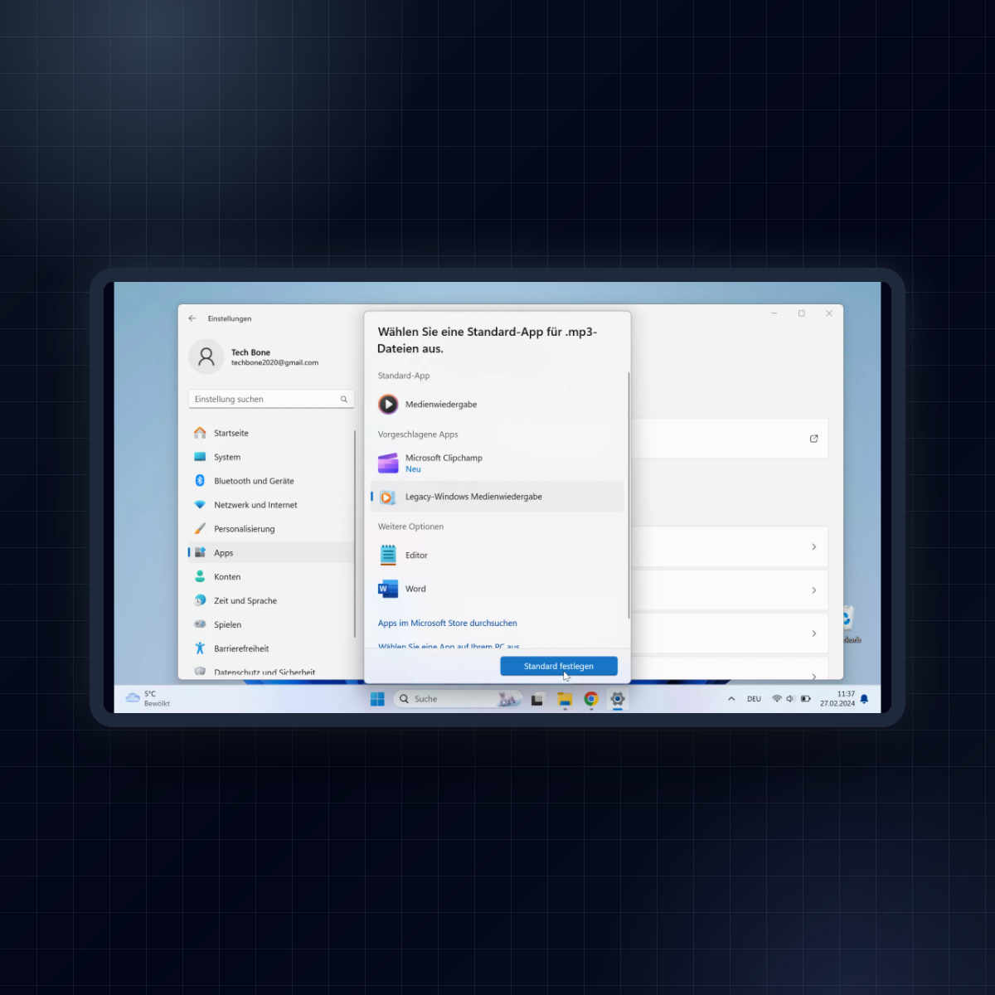Show hidden tray icons chevron
Screen dimensions: 995x995
[x=731, y=699]
